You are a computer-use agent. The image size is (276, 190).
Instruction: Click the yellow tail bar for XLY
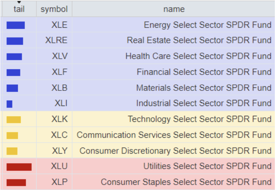[x=12, y=151]
